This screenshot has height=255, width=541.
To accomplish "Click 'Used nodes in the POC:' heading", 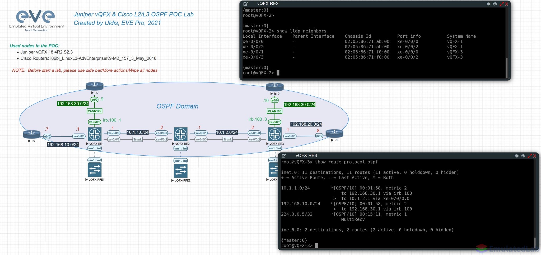I will click(35, 46).
